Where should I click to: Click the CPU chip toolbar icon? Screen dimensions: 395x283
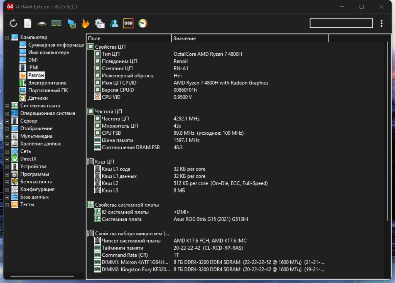(42, 24)
